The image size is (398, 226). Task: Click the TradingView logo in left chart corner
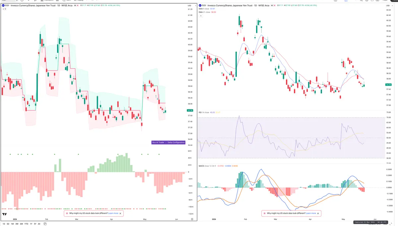(4, 214)
